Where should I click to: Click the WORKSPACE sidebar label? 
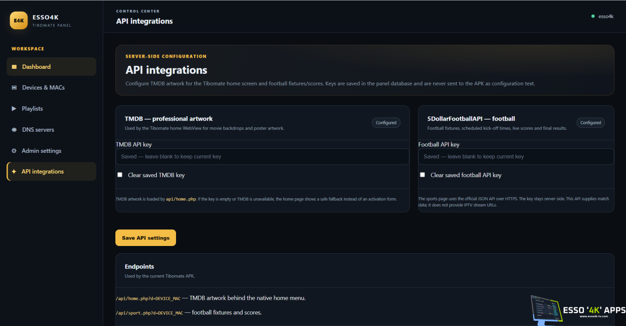click(28, 49)
